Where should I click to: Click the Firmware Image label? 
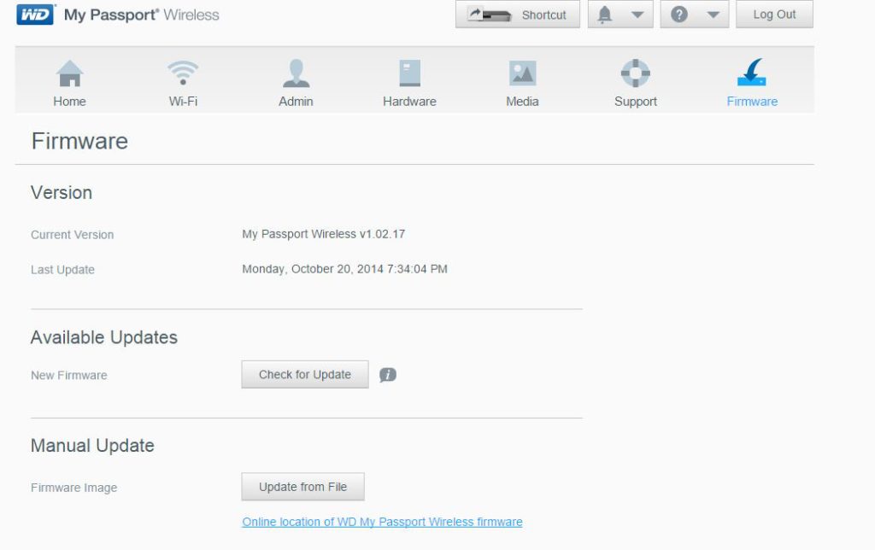point(73,488)
